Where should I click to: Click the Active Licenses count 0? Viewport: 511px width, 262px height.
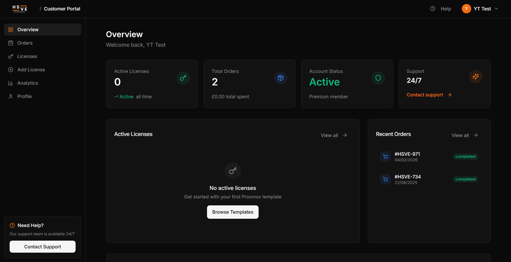[118, 82]
